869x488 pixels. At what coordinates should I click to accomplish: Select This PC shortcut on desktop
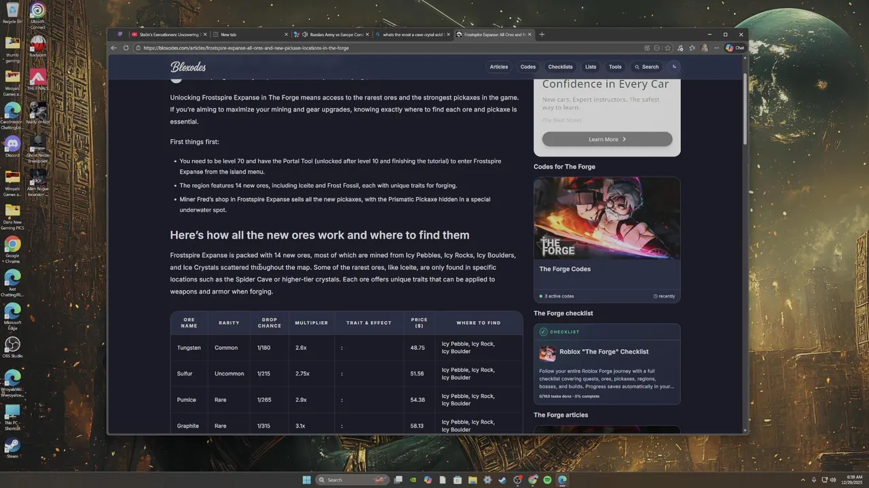12,417
